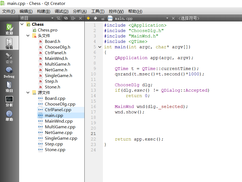Open the 帮助(H) menu
This screenshot has width=242, height=182.
pos(135,11)
